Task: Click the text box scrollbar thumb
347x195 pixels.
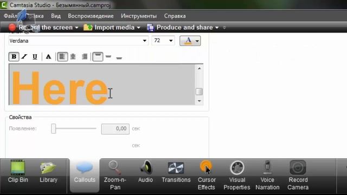Action: [x=199, y=92]
